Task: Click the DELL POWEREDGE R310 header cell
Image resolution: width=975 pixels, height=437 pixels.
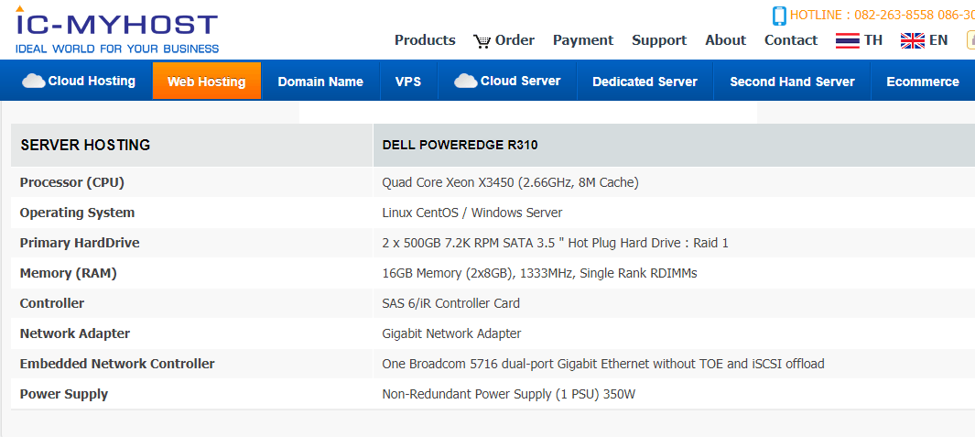Action: [x=674, y=145]
